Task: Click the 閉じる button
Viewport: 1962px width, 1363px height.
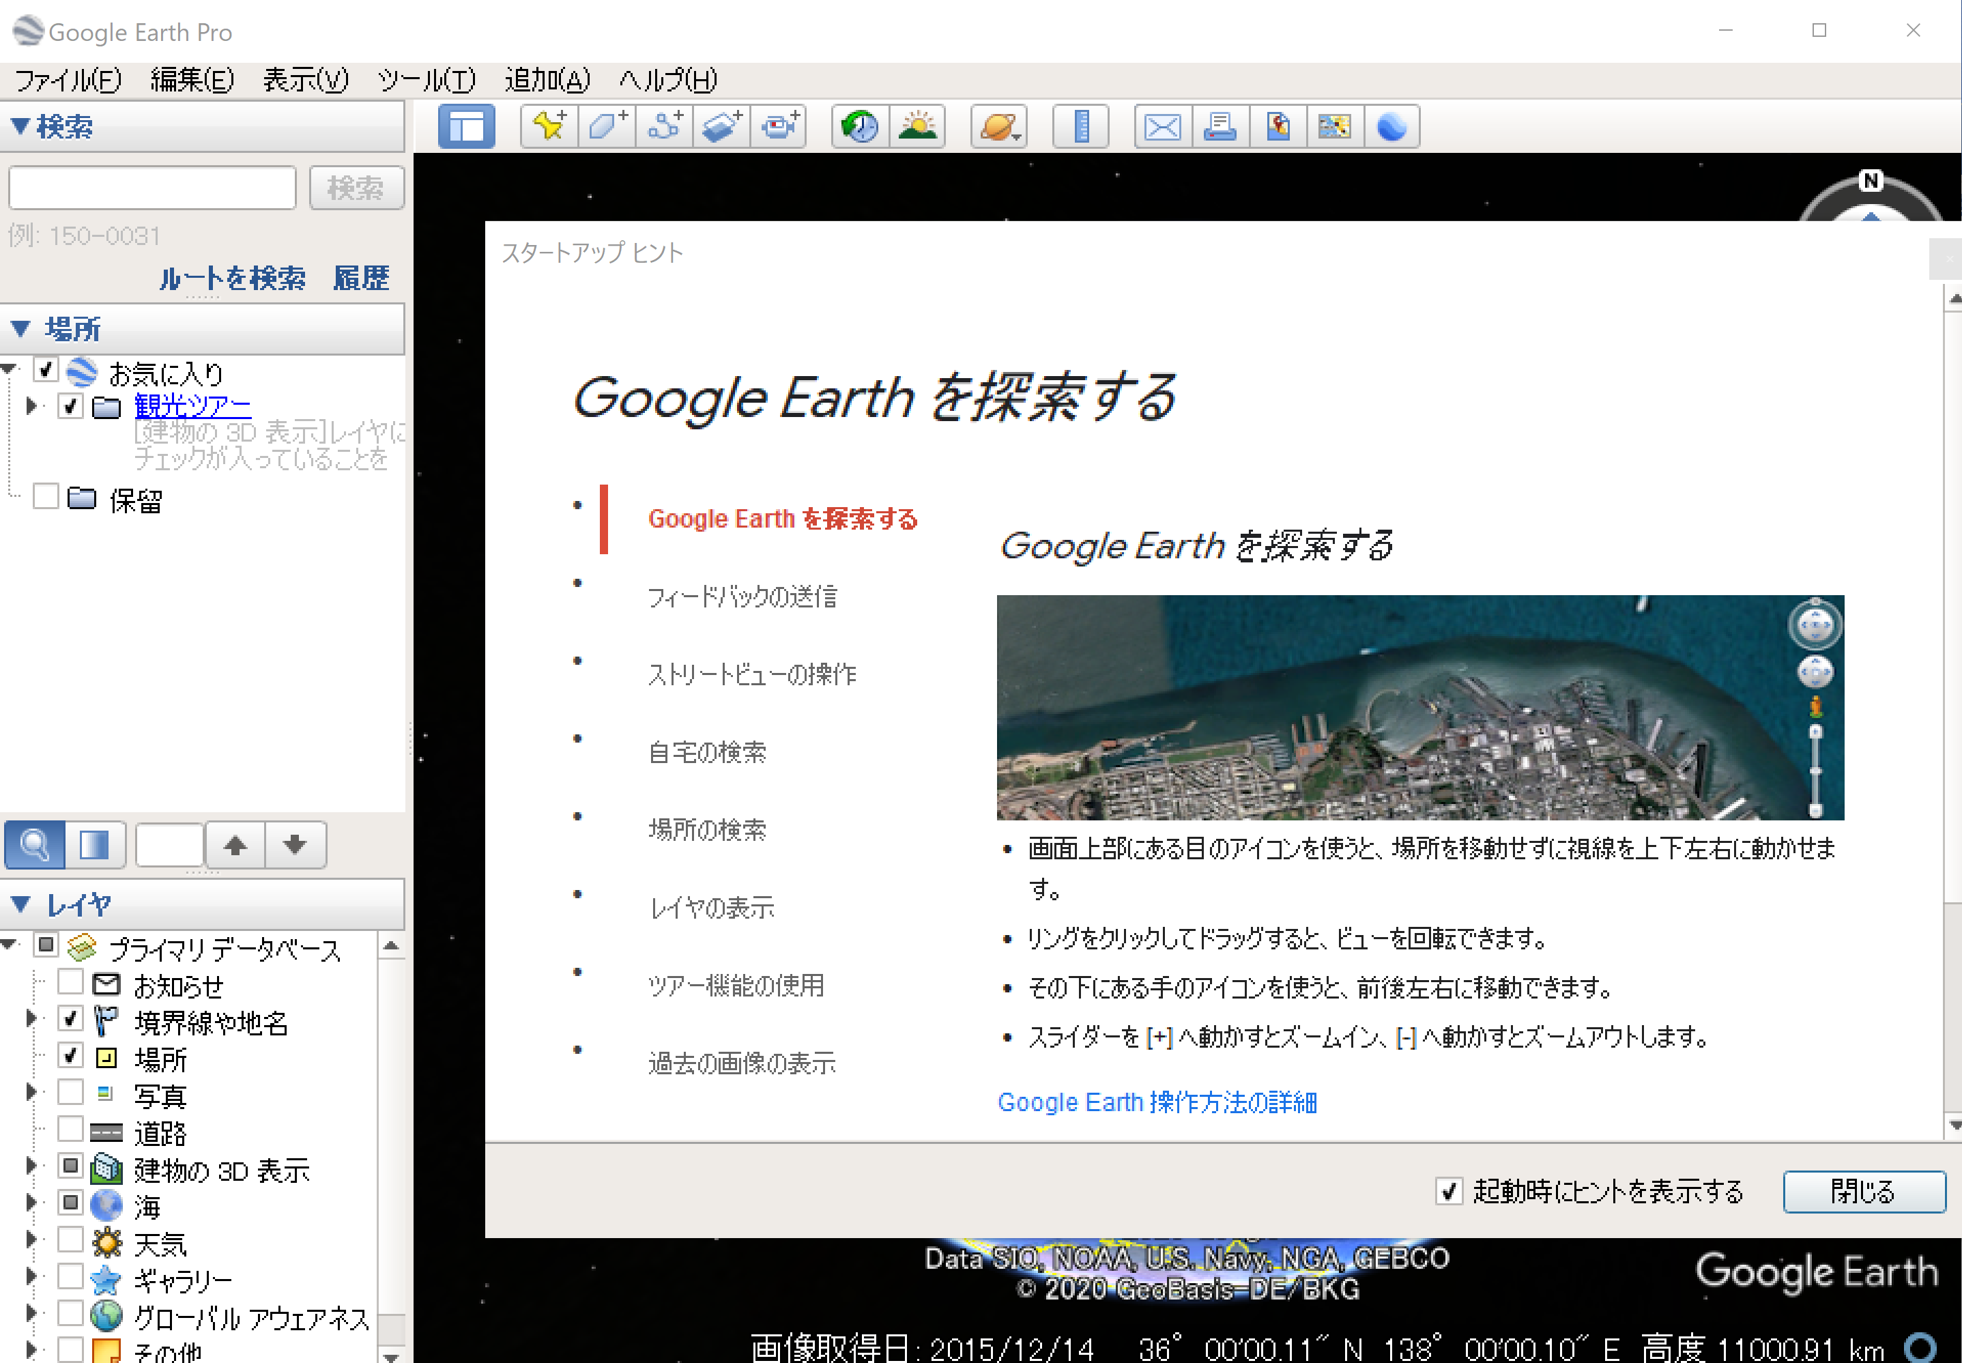Action: [x=1864, y=1191]
